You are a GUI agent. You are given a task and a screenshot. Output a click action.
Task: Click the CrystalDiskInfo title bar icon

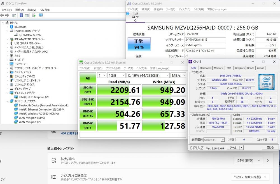(x=129, y=3)
